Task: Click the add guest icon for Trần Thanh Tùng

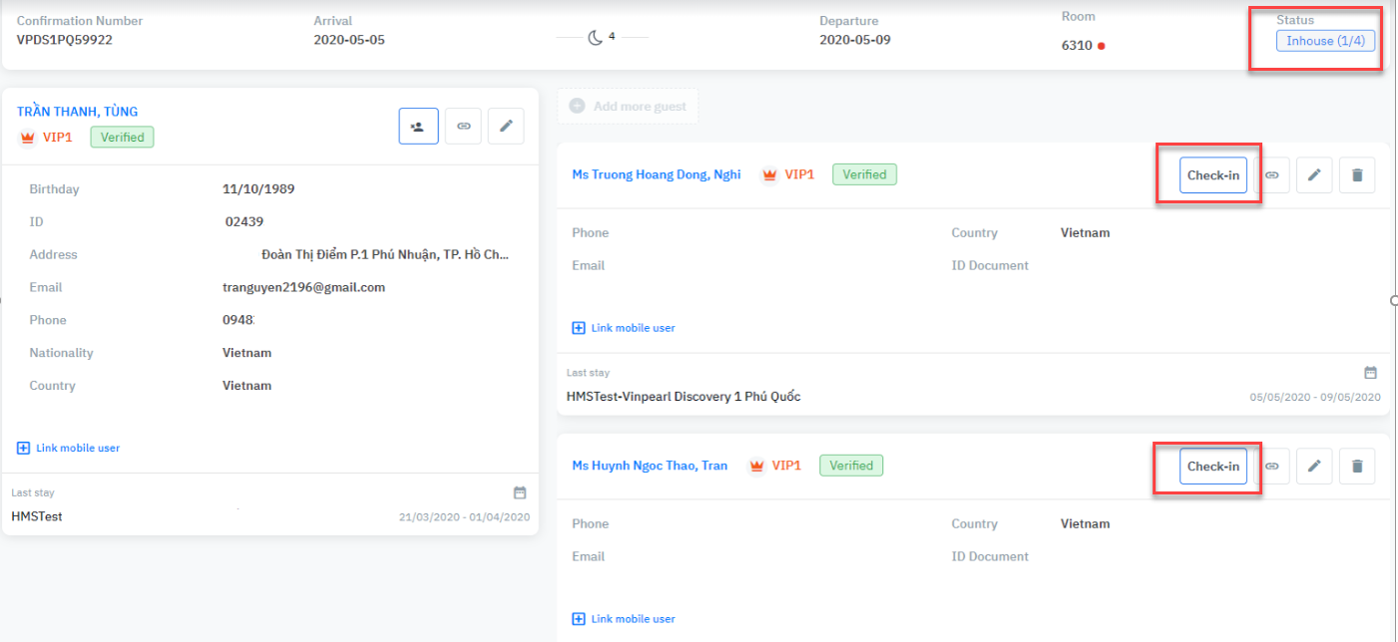Action: point(418,127)
